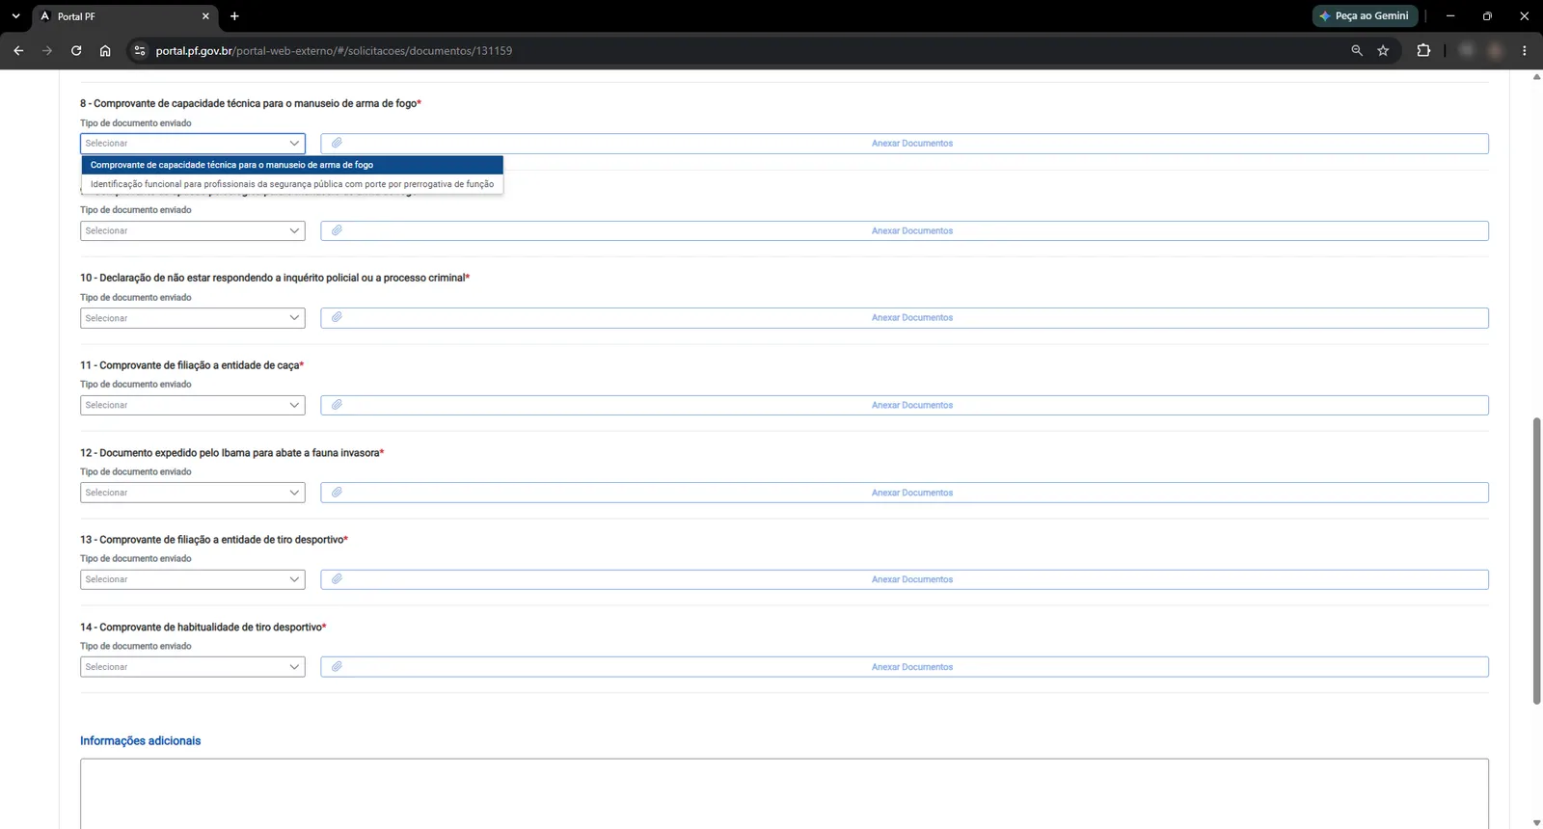Screen dimensions: 1543x829
Task: Click paperclip icon in item 14 row
Action: point(337,666)
